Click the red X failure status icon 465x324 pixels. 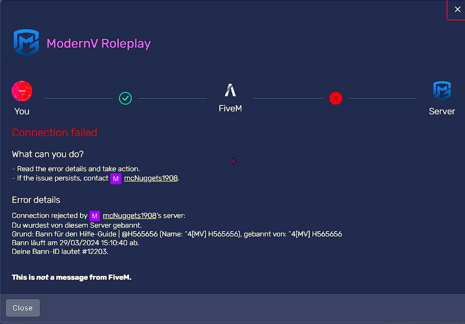(336, 98)
